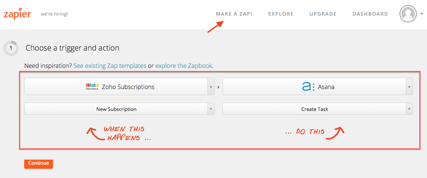Screen dimensions: 427x178
Task: Click the we're hiring! link
Action: click(x=54, y=14)
